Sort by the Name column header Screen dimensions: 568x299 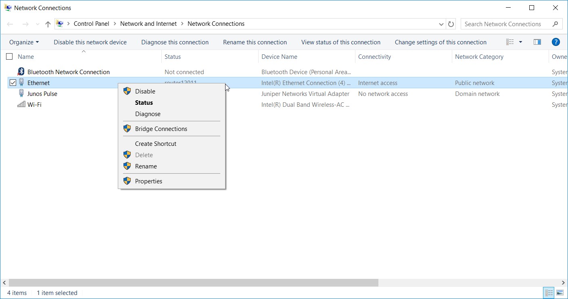[26, 56]
